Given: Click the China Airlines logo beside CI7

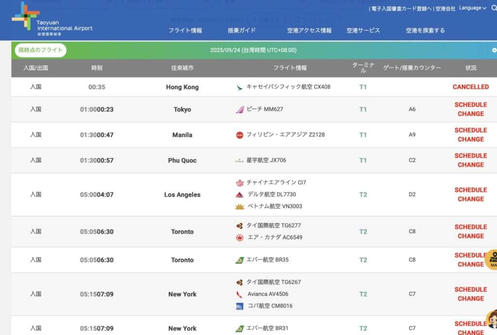Looking at the screenshot, I should (x=240, y=183).
